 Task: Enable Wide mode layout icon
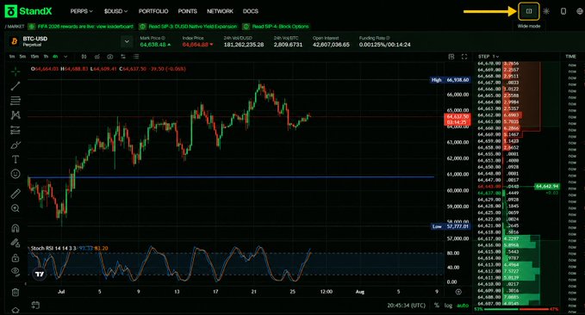[529, 11]
